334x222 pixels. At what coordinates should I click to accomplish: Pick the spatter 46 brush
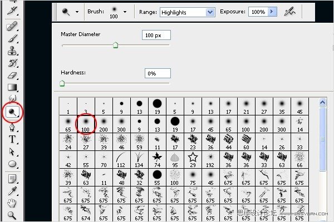(121, 142)
